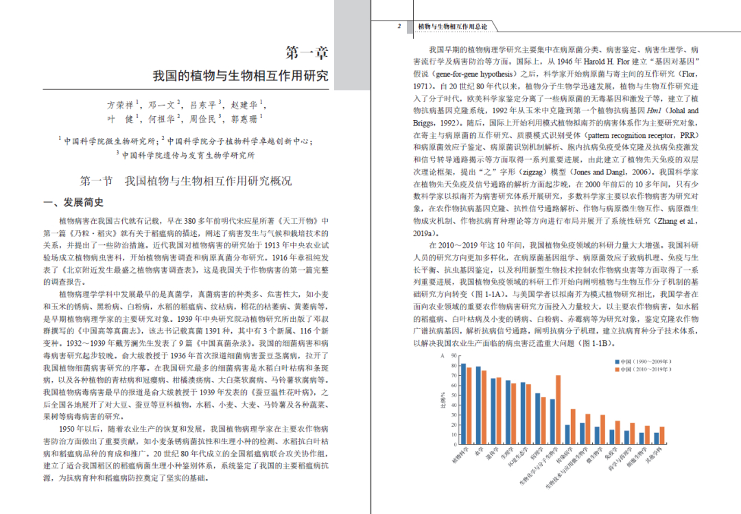Click affiliation "中国科学院微生物研究所"
741x514 pixels.
110,141
